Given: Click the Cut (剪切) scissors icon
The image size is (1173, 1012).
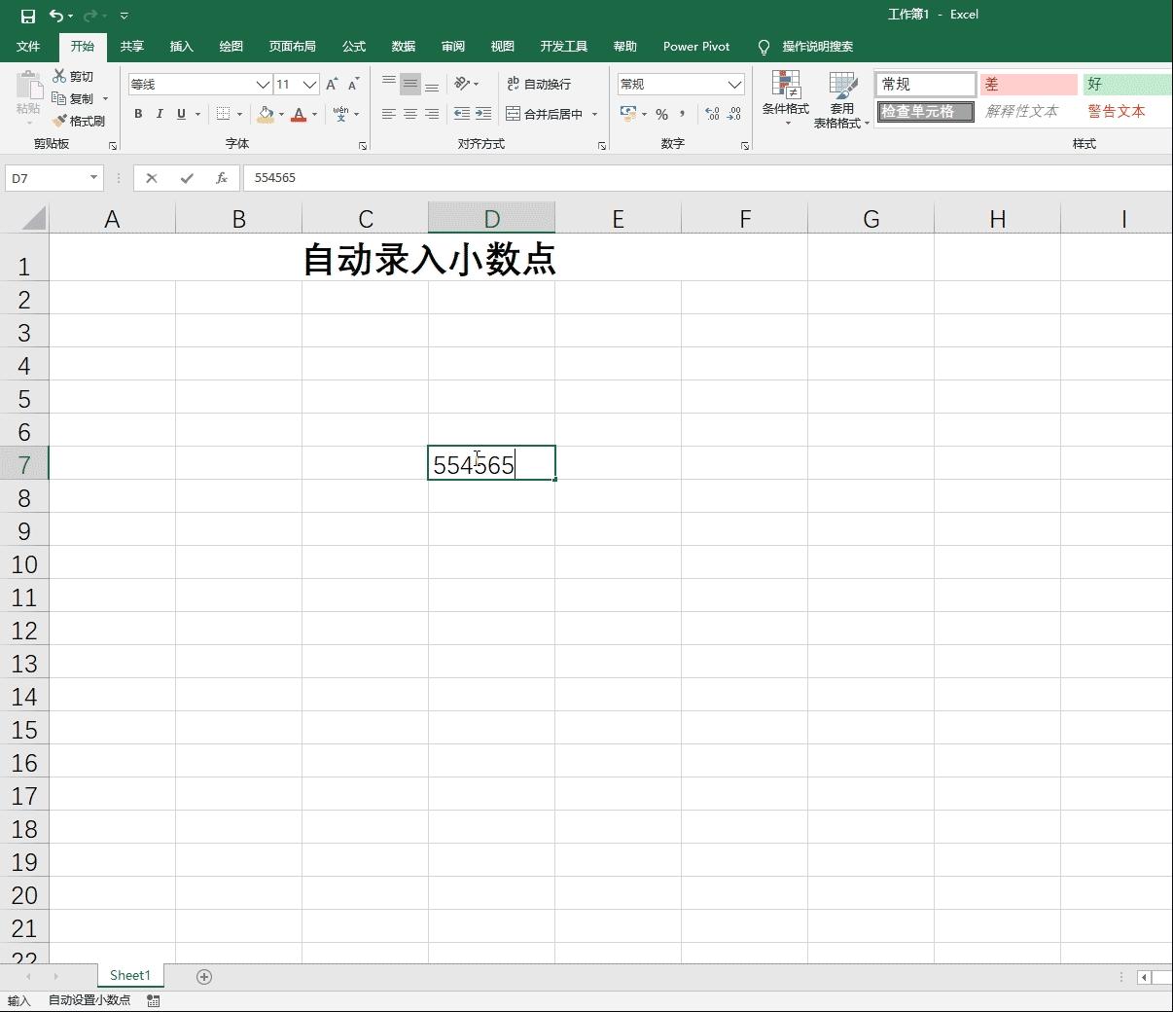Looking at the screenshot, I should [x=60, y=76].
